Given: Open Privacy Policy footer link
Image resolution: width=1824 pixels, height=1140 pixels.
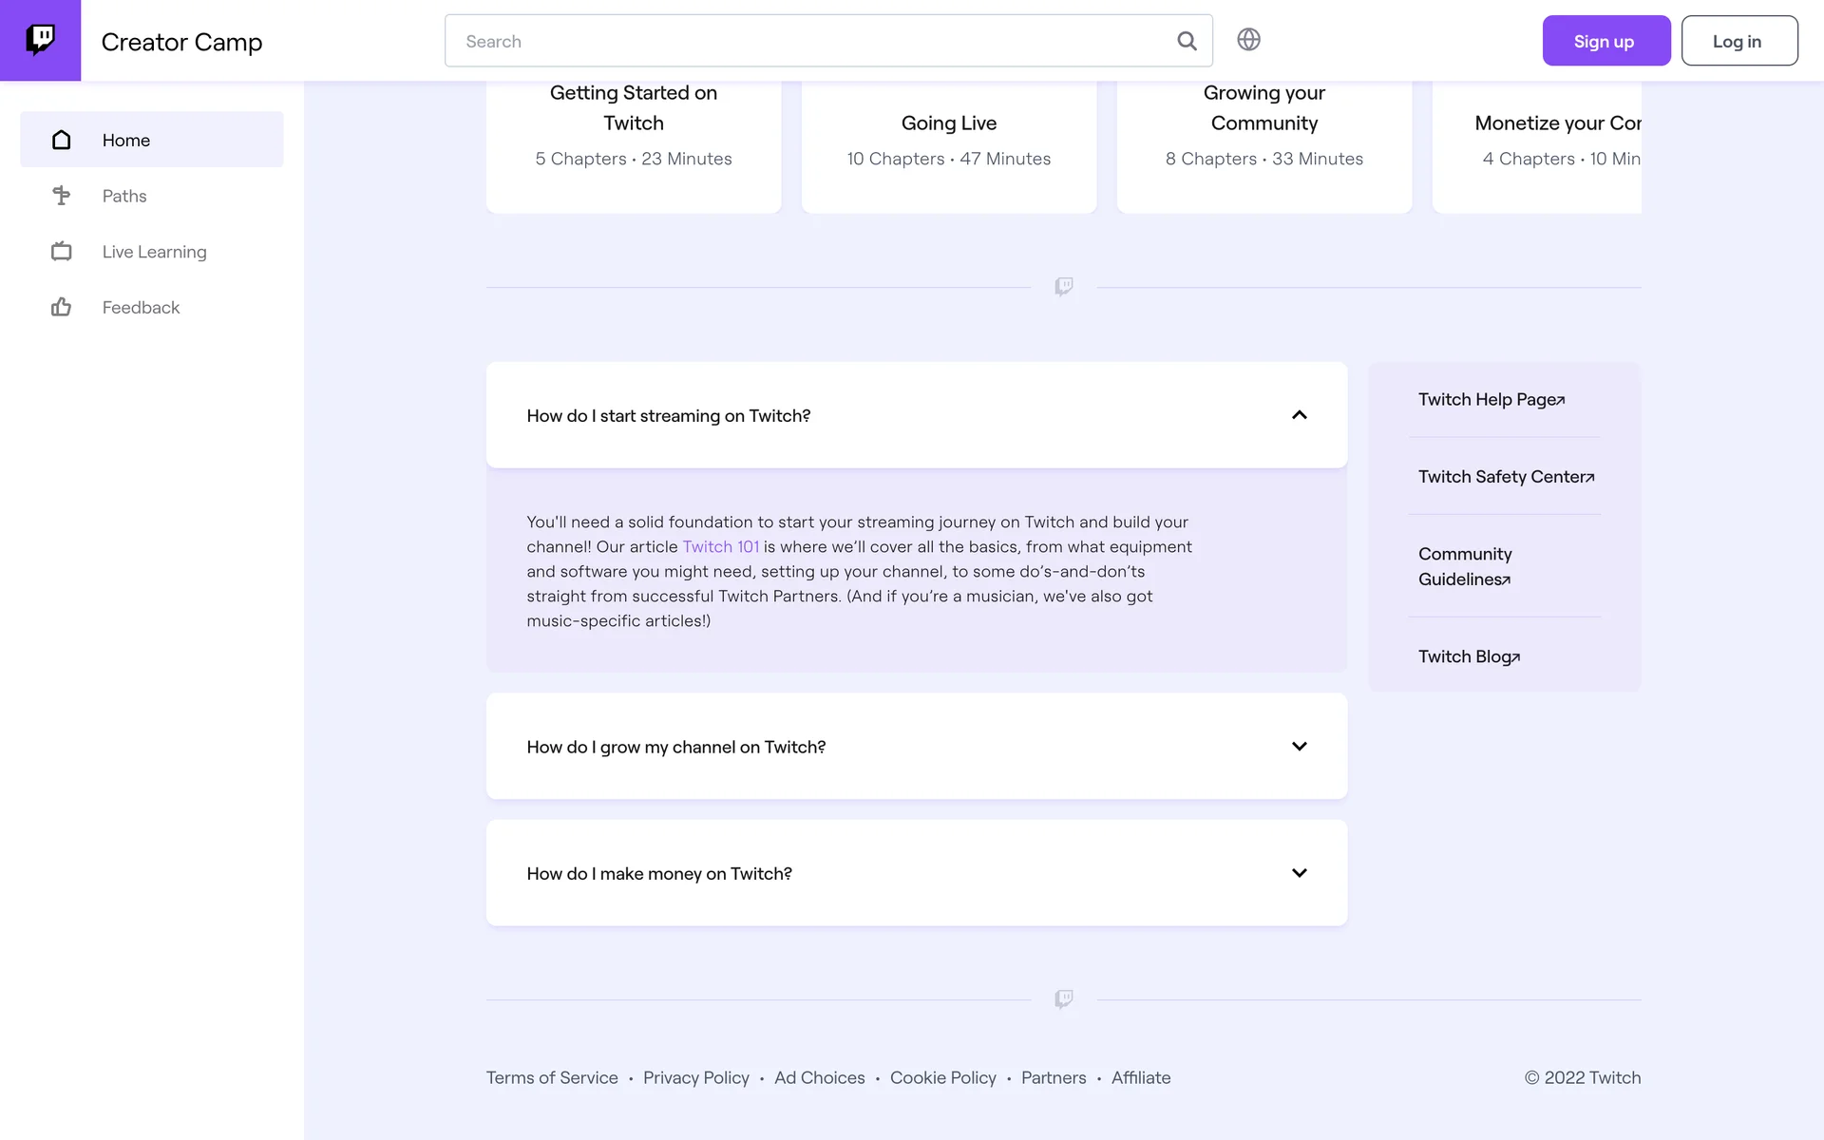Looking at the screenshot, I should coord(695,1077).
